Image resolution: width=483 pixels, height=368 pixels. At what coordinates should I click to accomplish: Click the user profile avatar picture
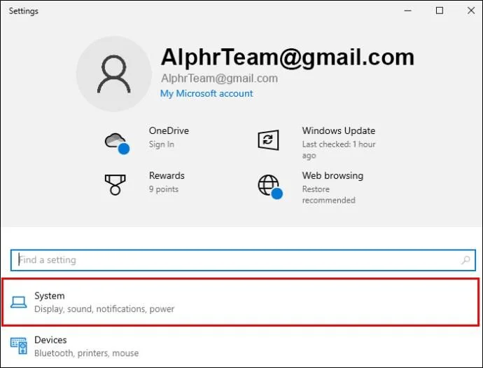coord(113,74)
